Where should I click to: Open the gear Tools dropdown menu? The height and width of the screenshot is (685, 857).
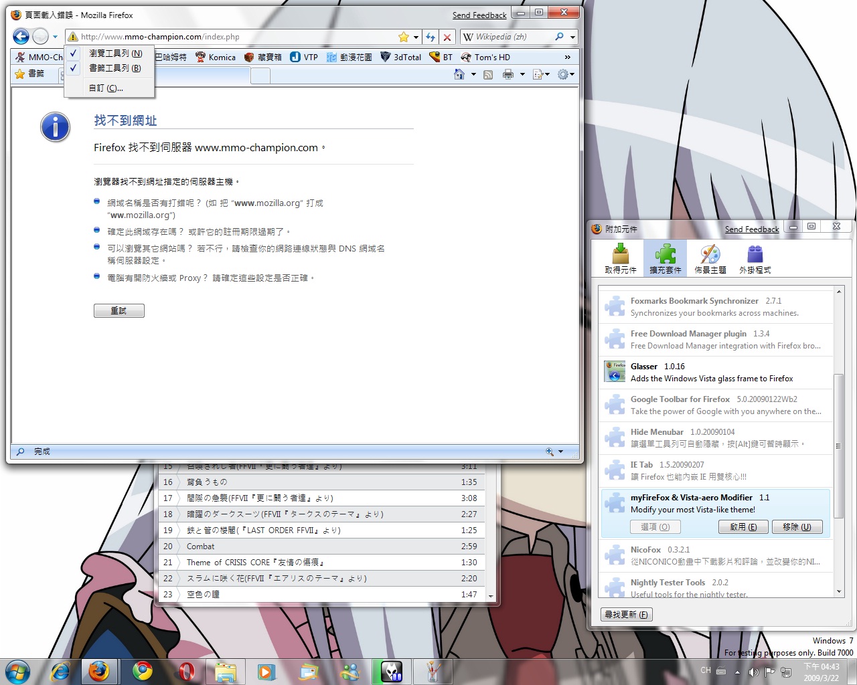tap(566, 74)
